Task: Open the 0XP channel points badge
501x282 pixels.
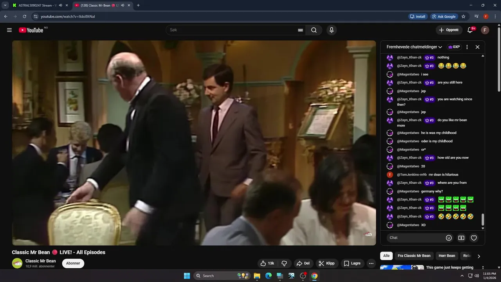Action: pos(454,47)
